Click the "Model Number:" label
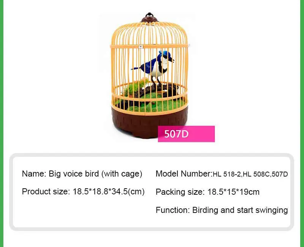This screenshot has height=247, width=304. pyautogui.click(x=184, y=174)
